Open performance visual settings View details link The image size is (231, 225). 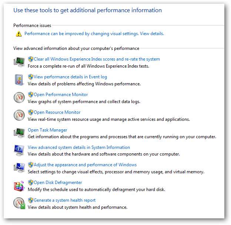pyautogui.click(x=152, y=34)
